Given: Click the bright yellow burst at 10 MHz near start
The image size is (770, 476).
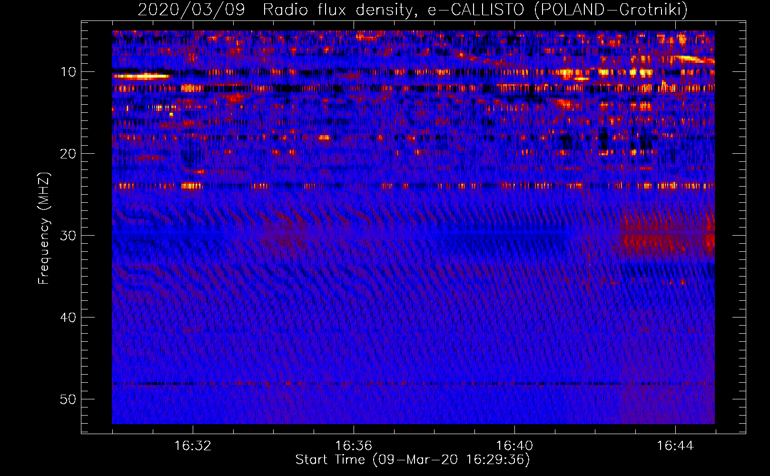Looking at the screenshot, I should (x=141, y=76).
